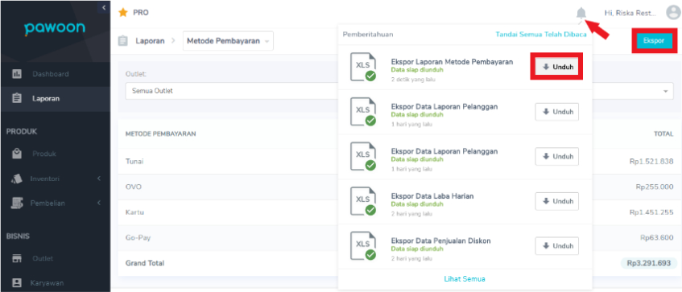Click the Ekspor button
Viewport: 682px width, 292px height.
pos(653,41)
